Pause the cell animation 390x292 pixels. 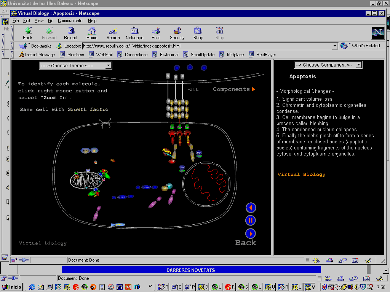(x=251, y=221)
